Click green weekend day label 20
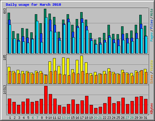155x121 pixels. [95, 118]
